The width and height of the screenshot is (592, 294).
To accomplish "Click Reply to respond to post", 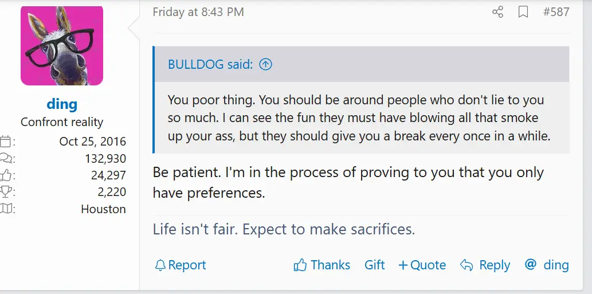I will click(x=494, y=265).
